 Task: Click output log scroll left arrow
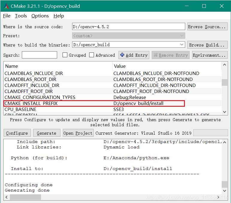7,197
